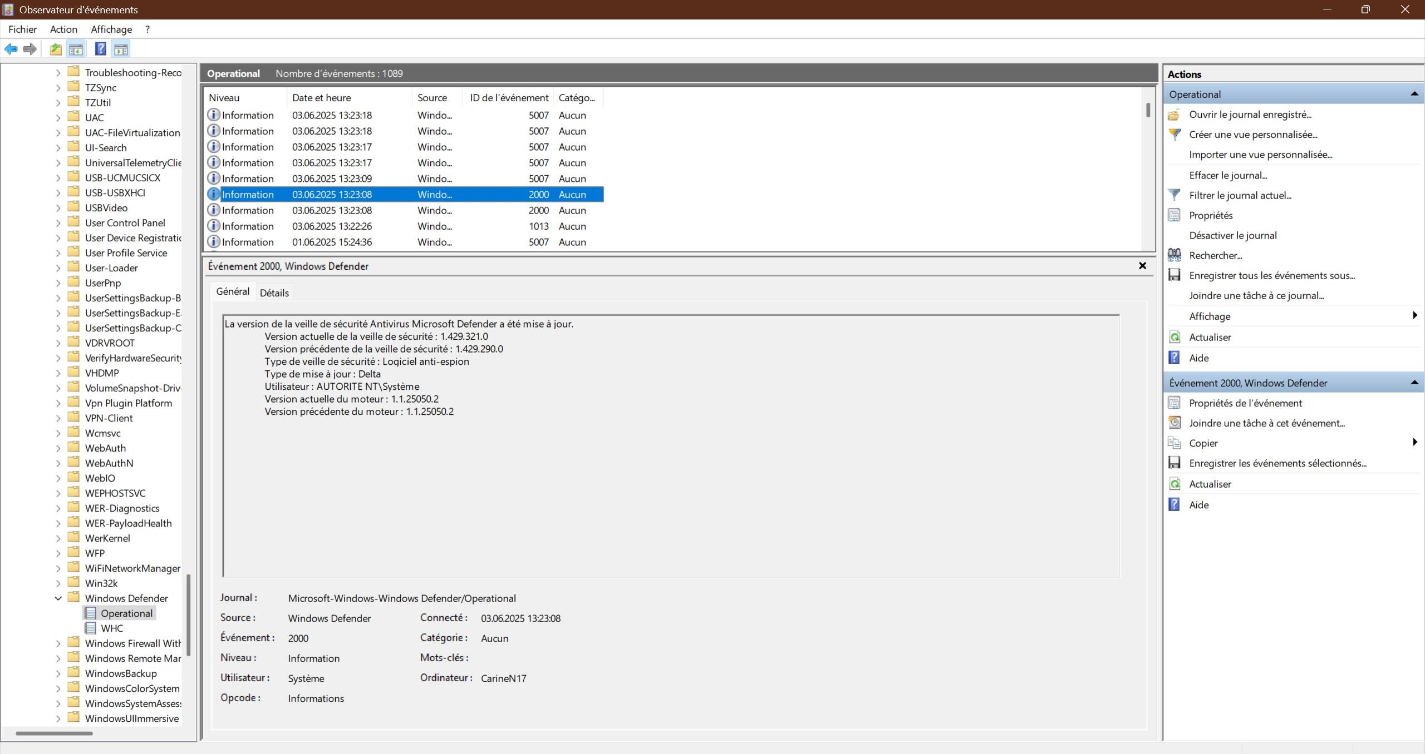1425x754 pixels.
Task: Click the floppy icon for saving all events
Action: pyautogui.click(x=1174, y=275)
